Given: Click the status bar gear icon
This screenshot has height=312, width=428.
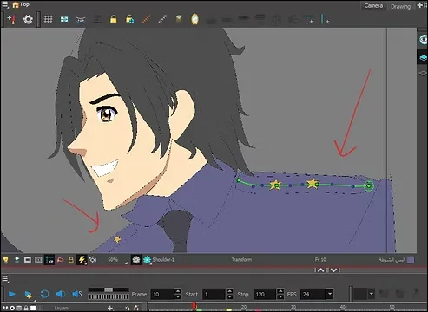Looking at the screenshot, I should [x=135, y=260].
